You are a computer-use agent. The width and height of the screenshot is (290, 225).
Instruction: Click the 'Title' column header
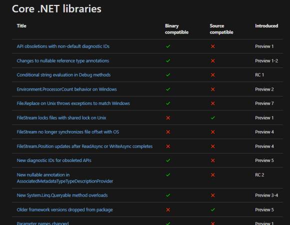click(x=21, y=26)
